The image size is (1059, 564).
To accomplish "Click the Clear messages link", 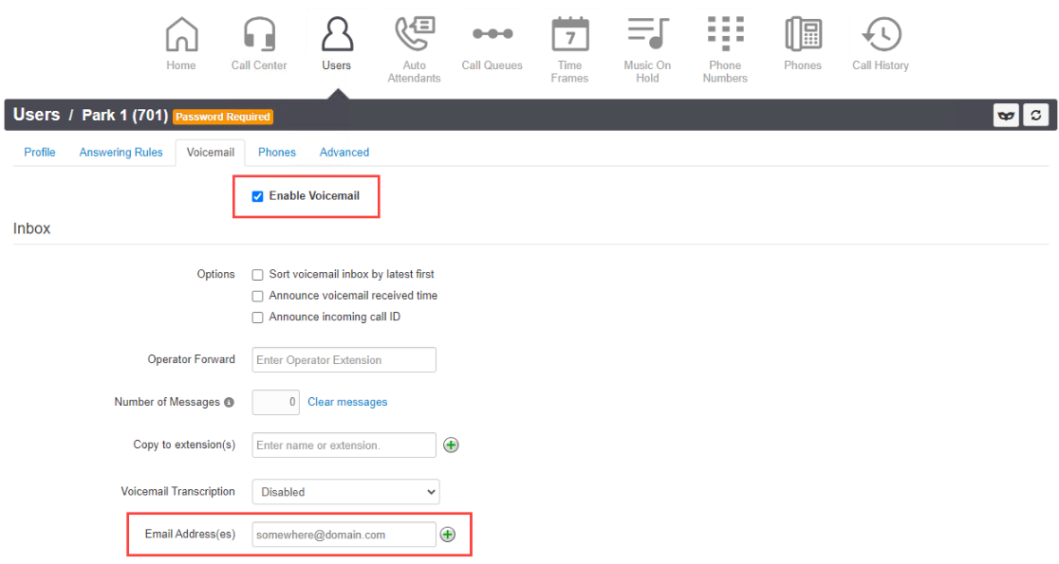I will pyautogui.click(x=348, y=402).
